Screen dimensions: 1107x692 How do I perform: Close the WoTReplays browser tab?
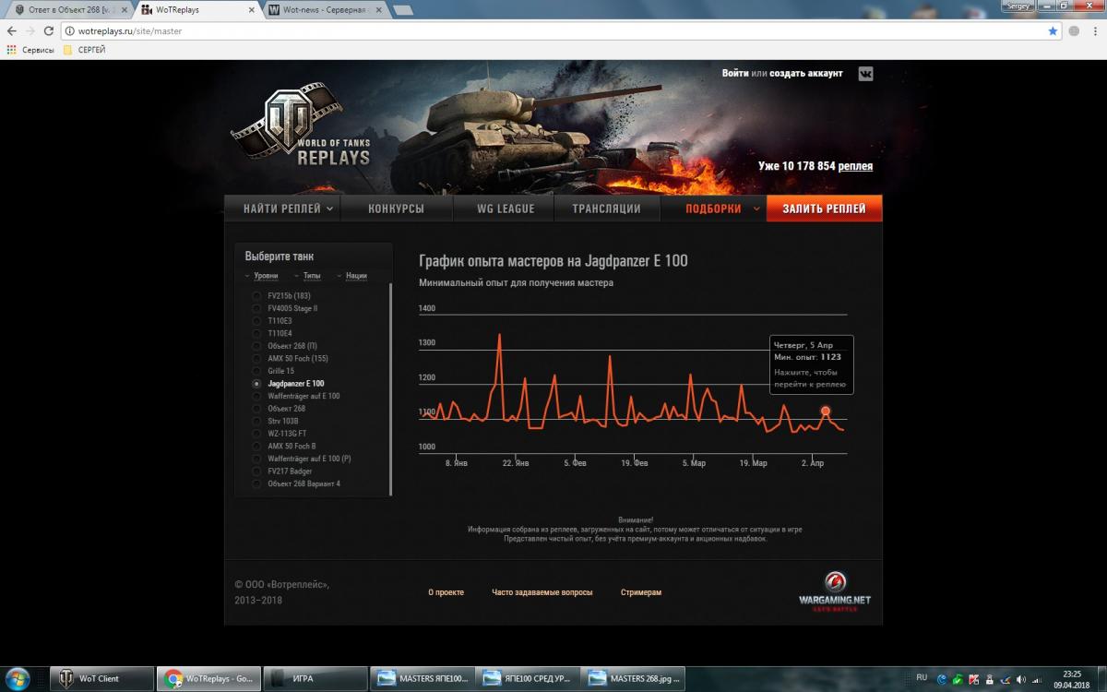[x=252, y=8]
